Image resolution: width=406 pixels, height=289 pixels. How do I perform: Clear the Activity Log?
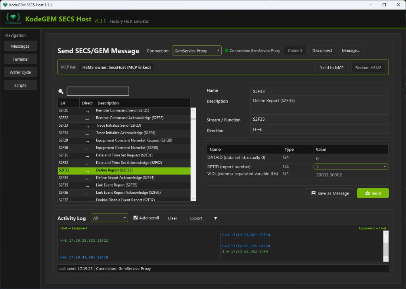point(172,218)
